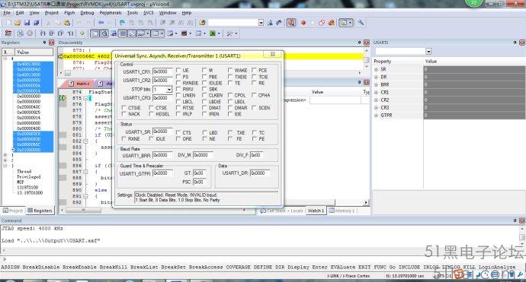
Task: Open Find in Files toolbar icon
Action: coord(202,23)
